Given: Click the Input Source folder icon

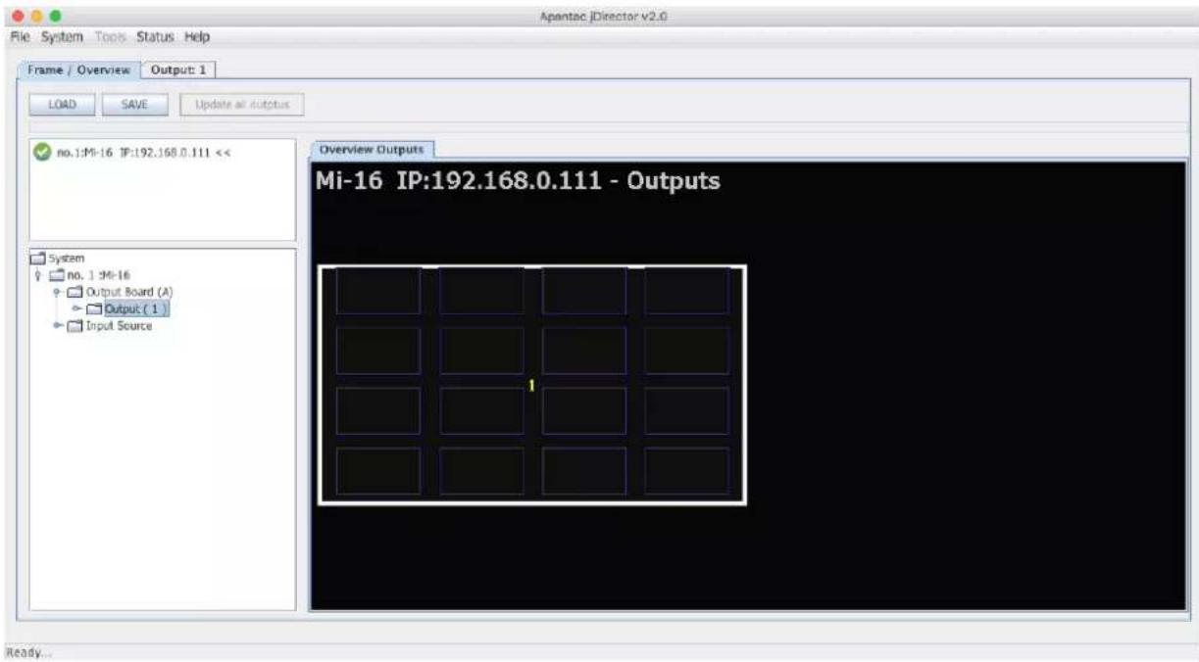Looking at the screenshot, I should click(75, 326).
